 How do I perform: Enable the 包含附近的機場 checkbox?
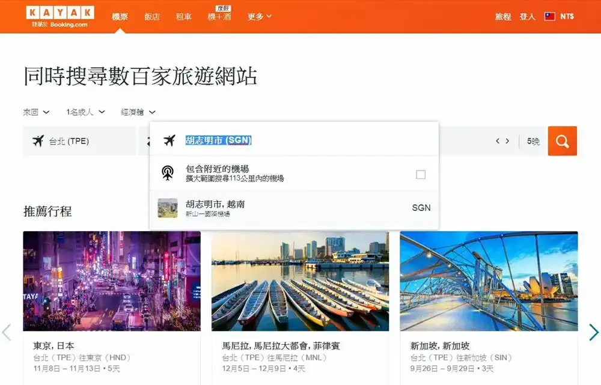(421, 174)
